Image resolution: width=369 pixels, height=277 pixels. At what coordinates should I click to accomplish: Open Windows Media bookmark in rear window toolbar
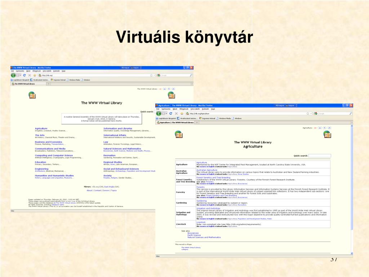tap(73, 80)
